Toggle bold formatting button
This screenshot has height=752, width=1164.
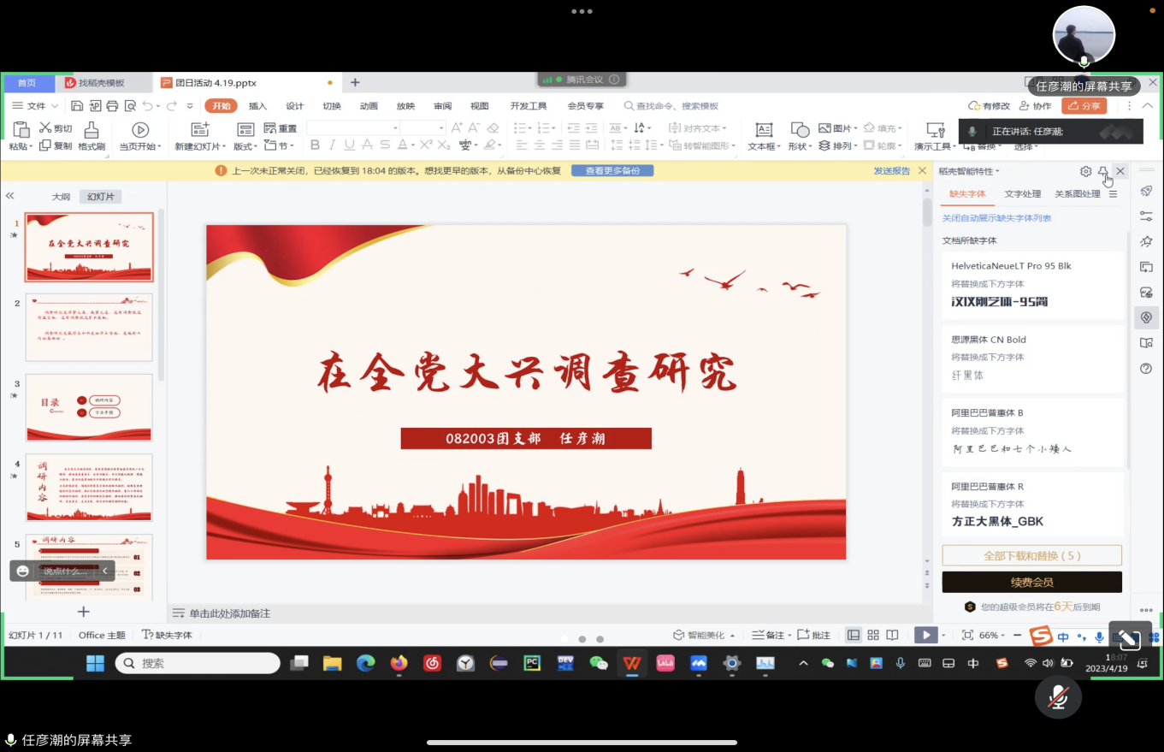coord(315,145)
